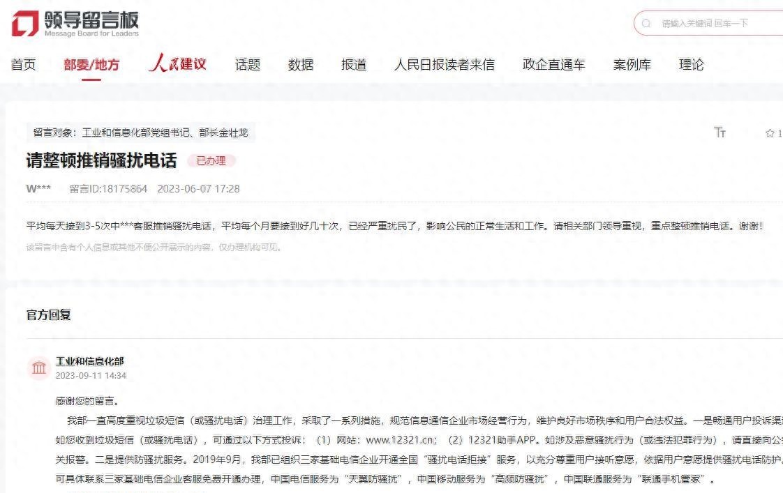Open the 数据 navigation item

click(x=301, y=65)
